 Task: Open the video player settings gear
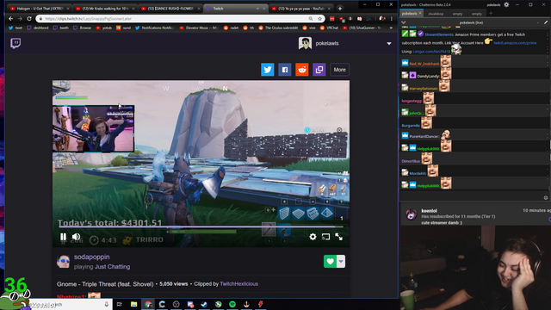pyautogui.click(x=313, y=237)
